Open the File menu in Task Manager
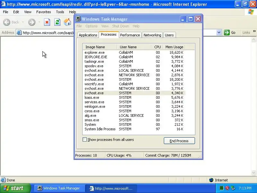257x193 pixels. [x=79, y=26]
